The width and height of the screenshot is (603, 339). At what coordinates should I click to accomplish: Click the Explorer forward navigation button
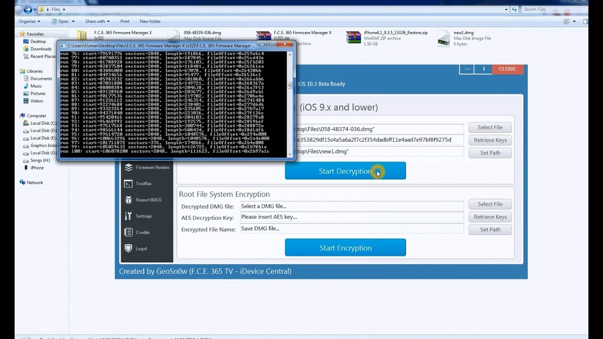click(x=28, y=9)
